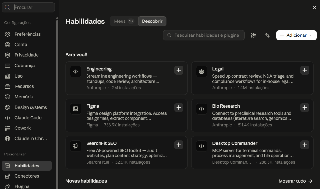Open Preferências settings gear icon

[8, 34]
